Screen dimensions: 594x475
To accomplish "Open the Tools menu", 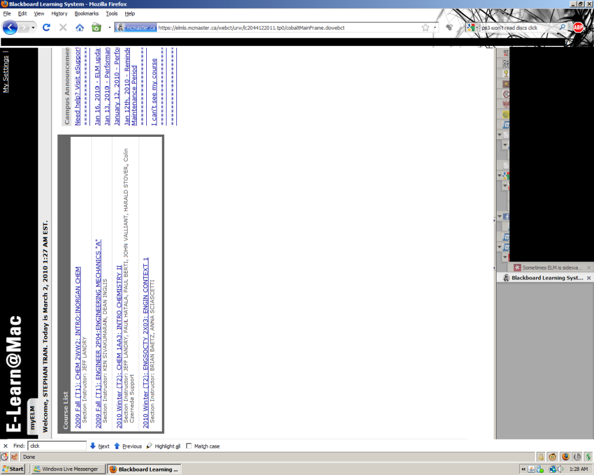I will click(x=111, y=14).
